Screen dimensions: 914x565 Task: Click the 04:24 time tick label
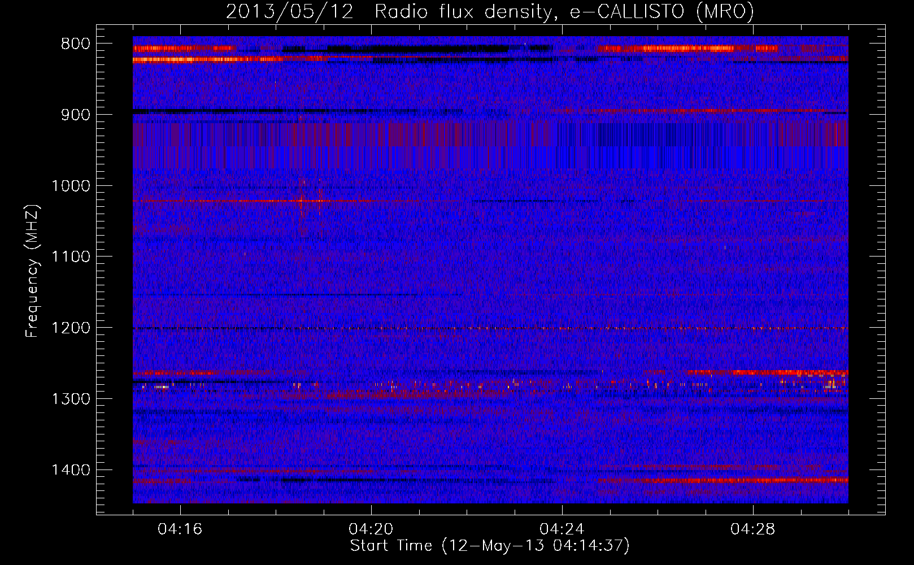coord(562,529)
